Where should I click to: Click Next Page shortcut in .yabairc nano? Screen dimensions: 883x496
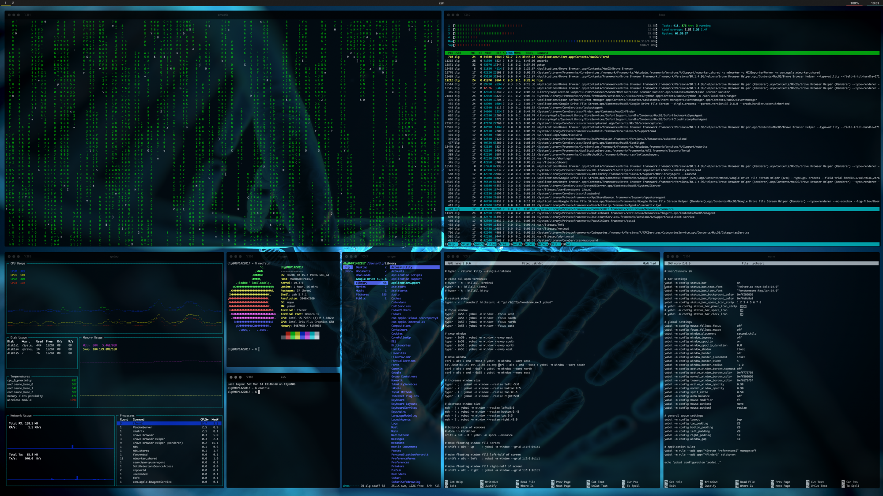(x=780, y=486)
